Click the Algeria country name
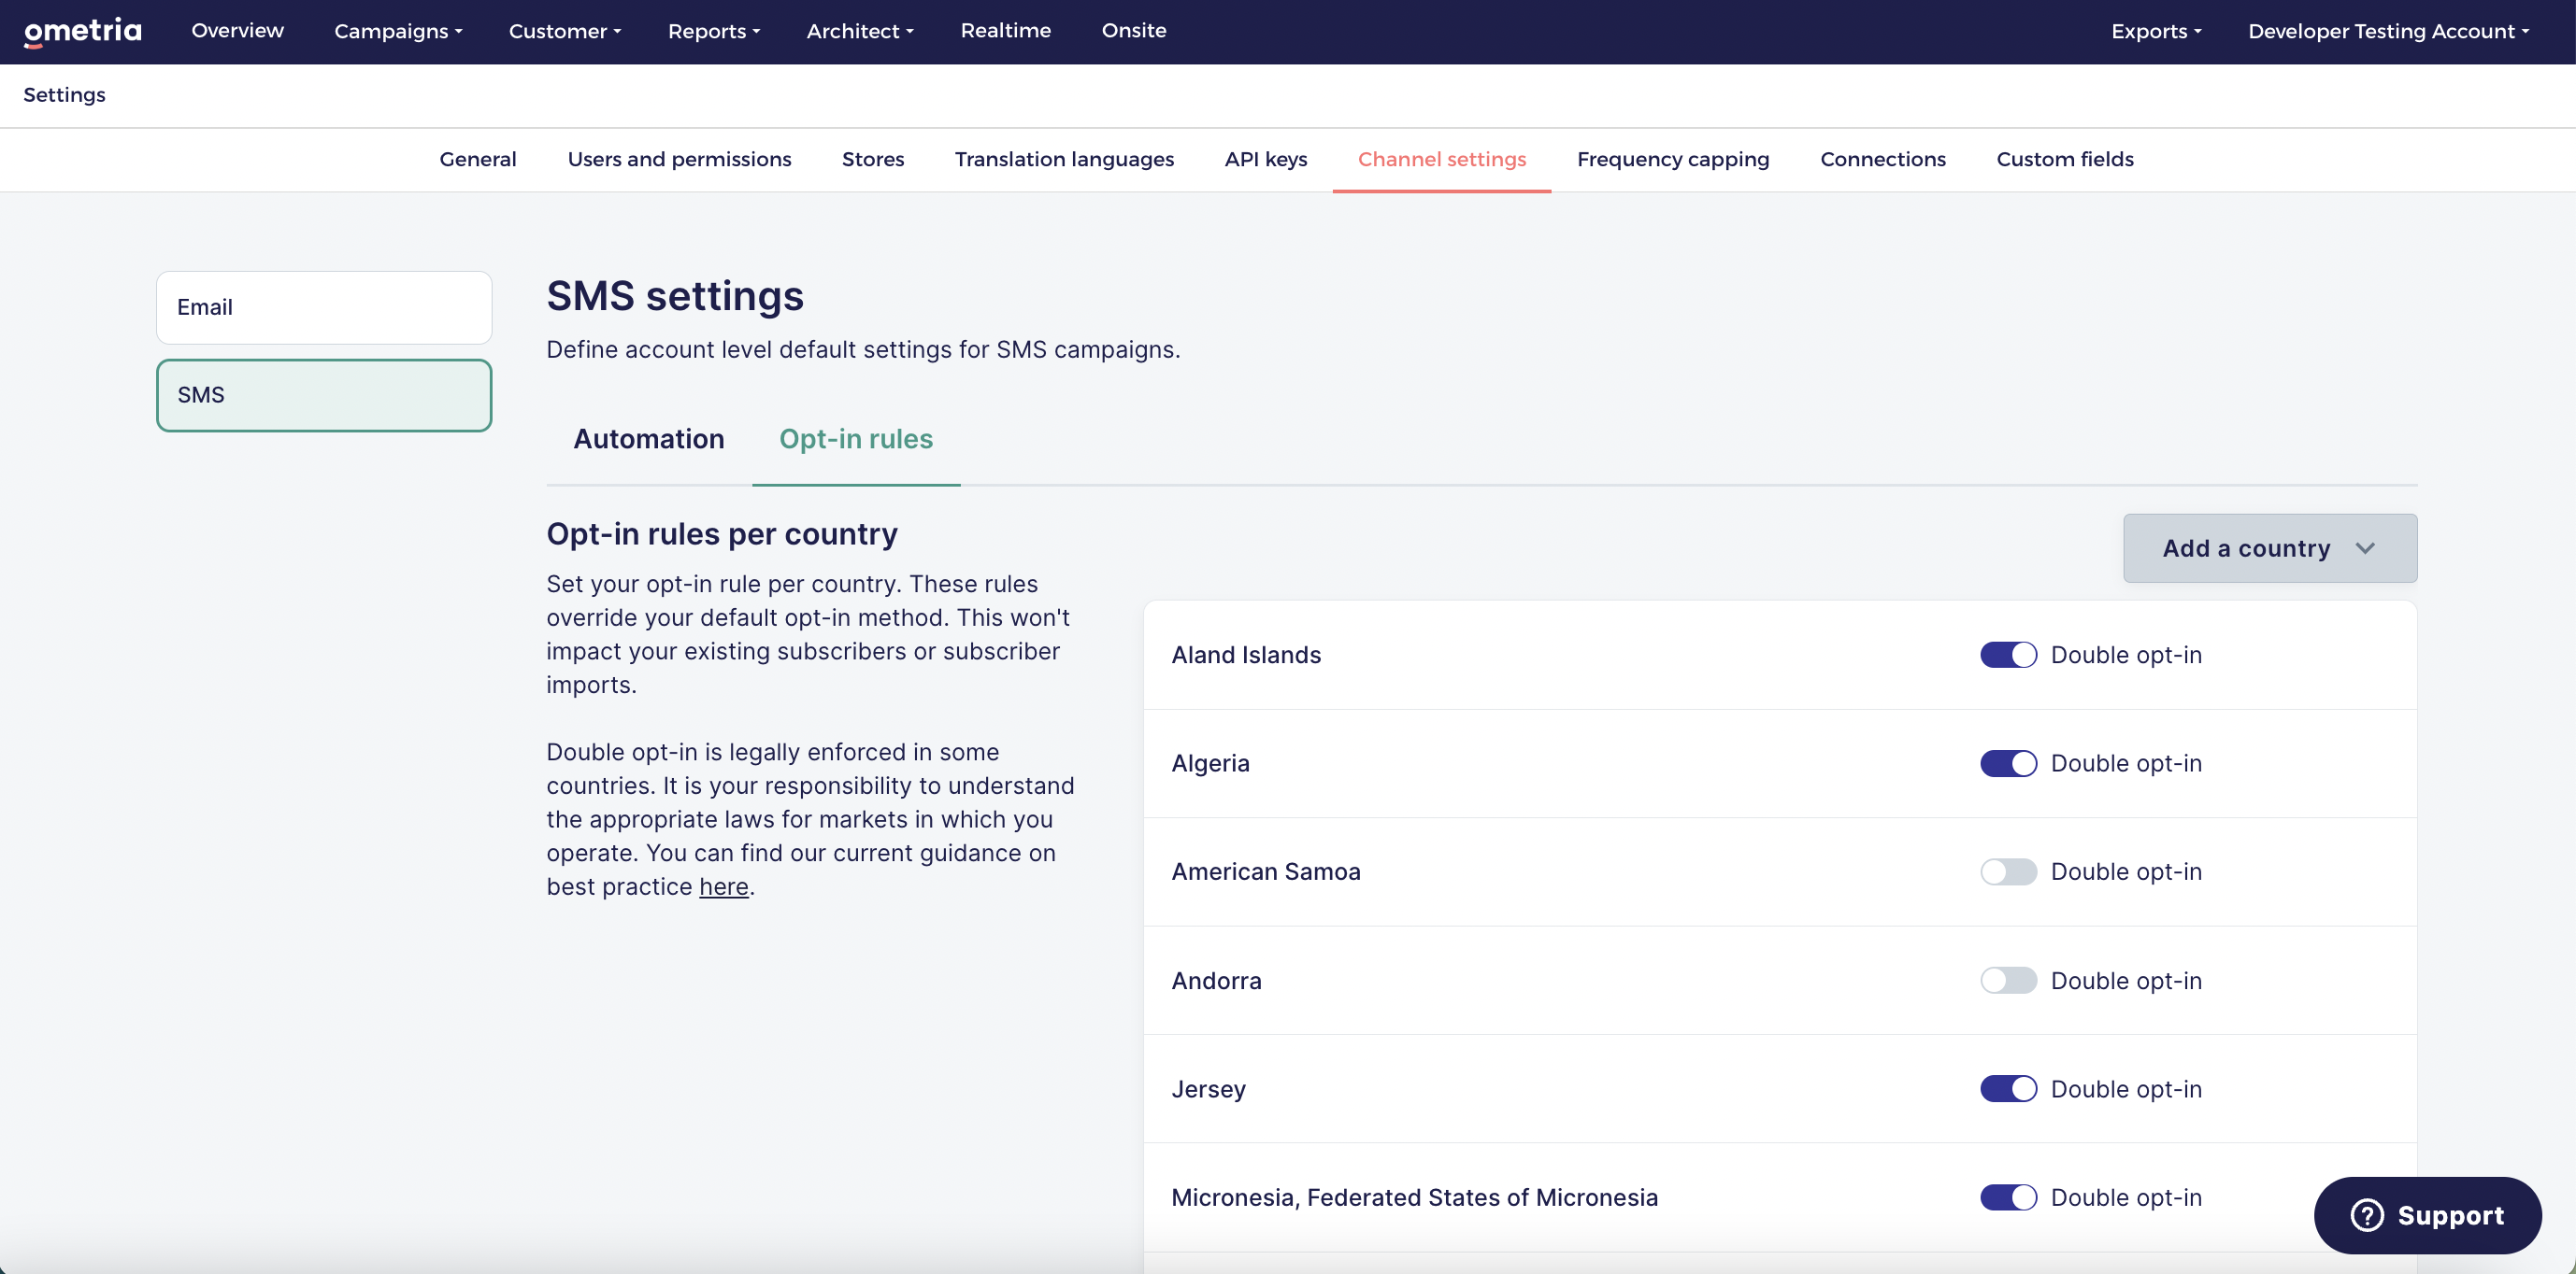2576x1274 pixels. pyautogui.click(x=1210, y=763)
